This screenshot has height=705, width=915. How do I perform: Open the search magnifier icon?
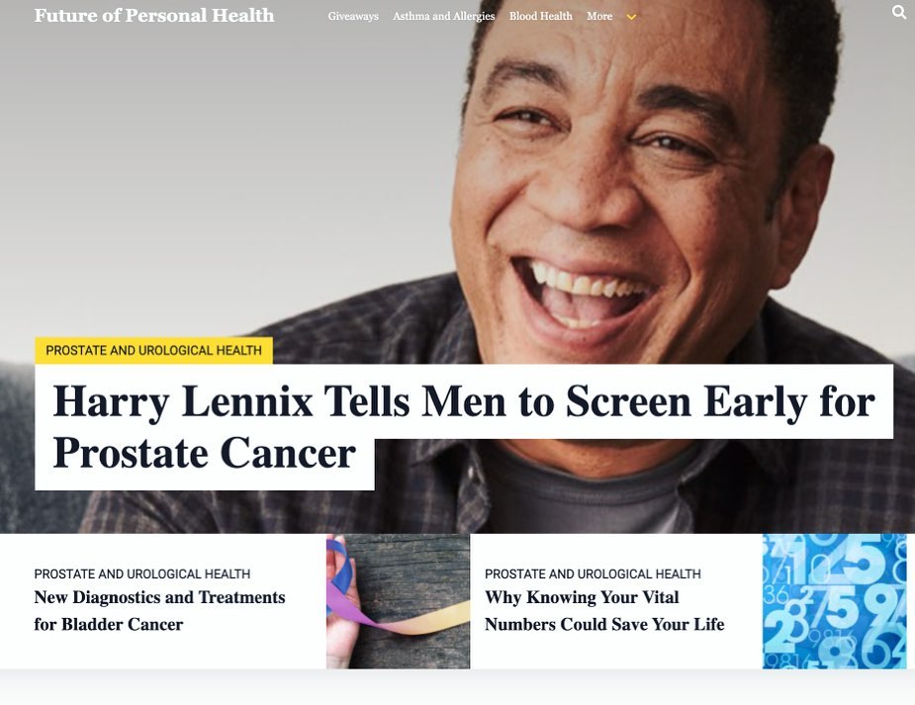(898, 12)
